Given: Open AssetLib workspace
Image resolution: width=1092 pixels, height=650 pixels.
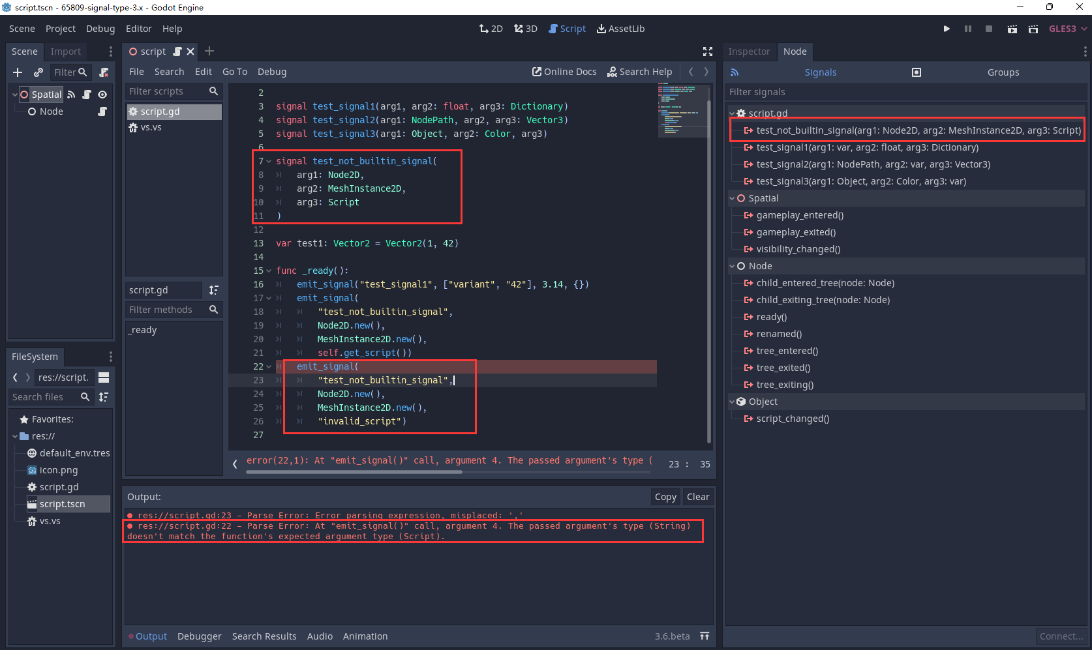Looking at the screenshot, I should 620,29.
